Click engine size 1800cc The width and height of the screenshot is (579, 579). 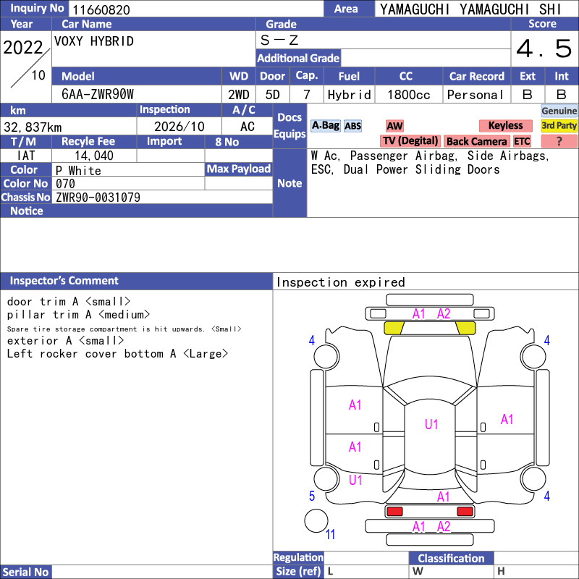point(409,95)
